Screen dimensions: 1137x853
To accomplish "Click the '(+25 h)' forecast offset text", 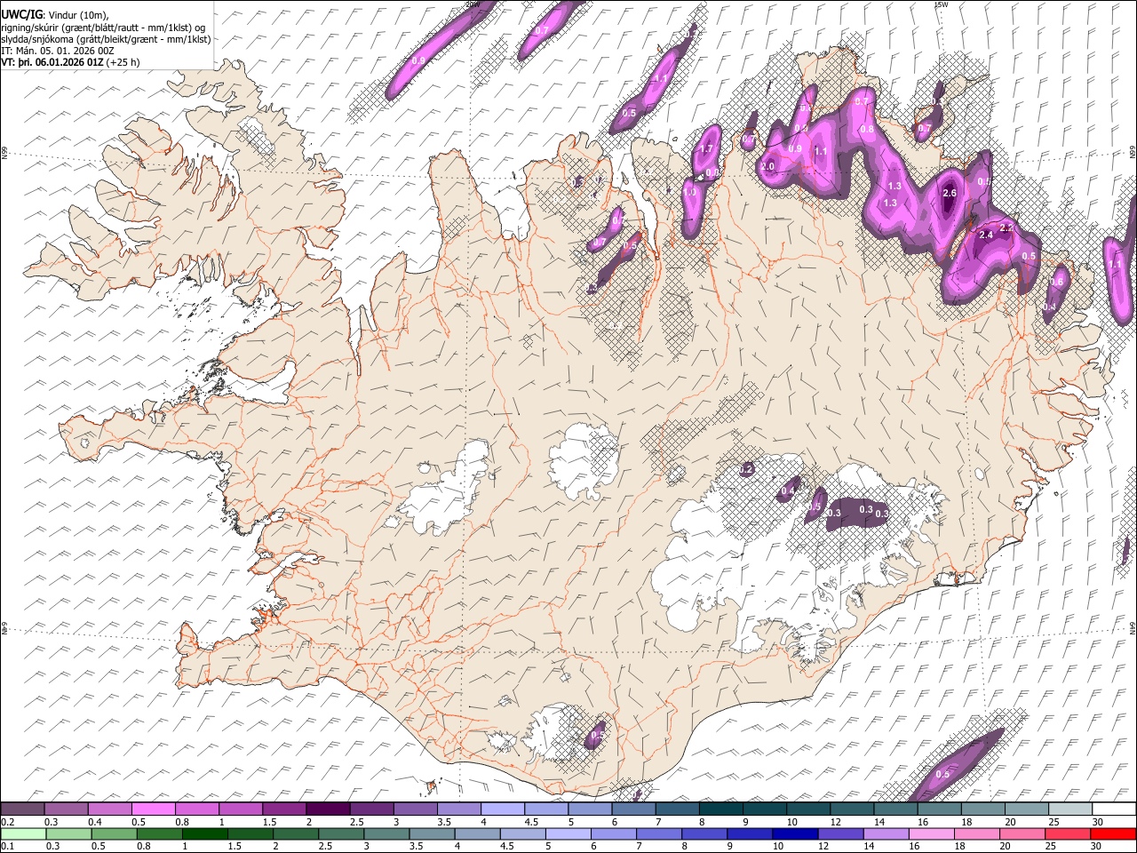I will [x=122, y=63].
